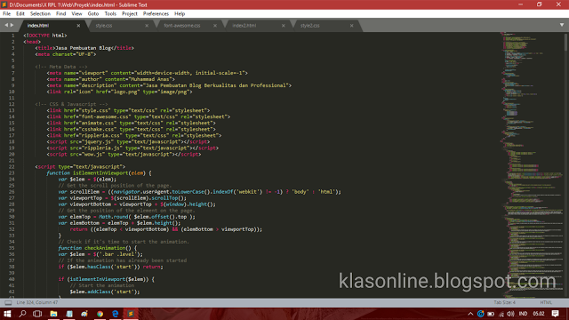
Task: Open the Selection menu
Action: click(x=40, y=14)
